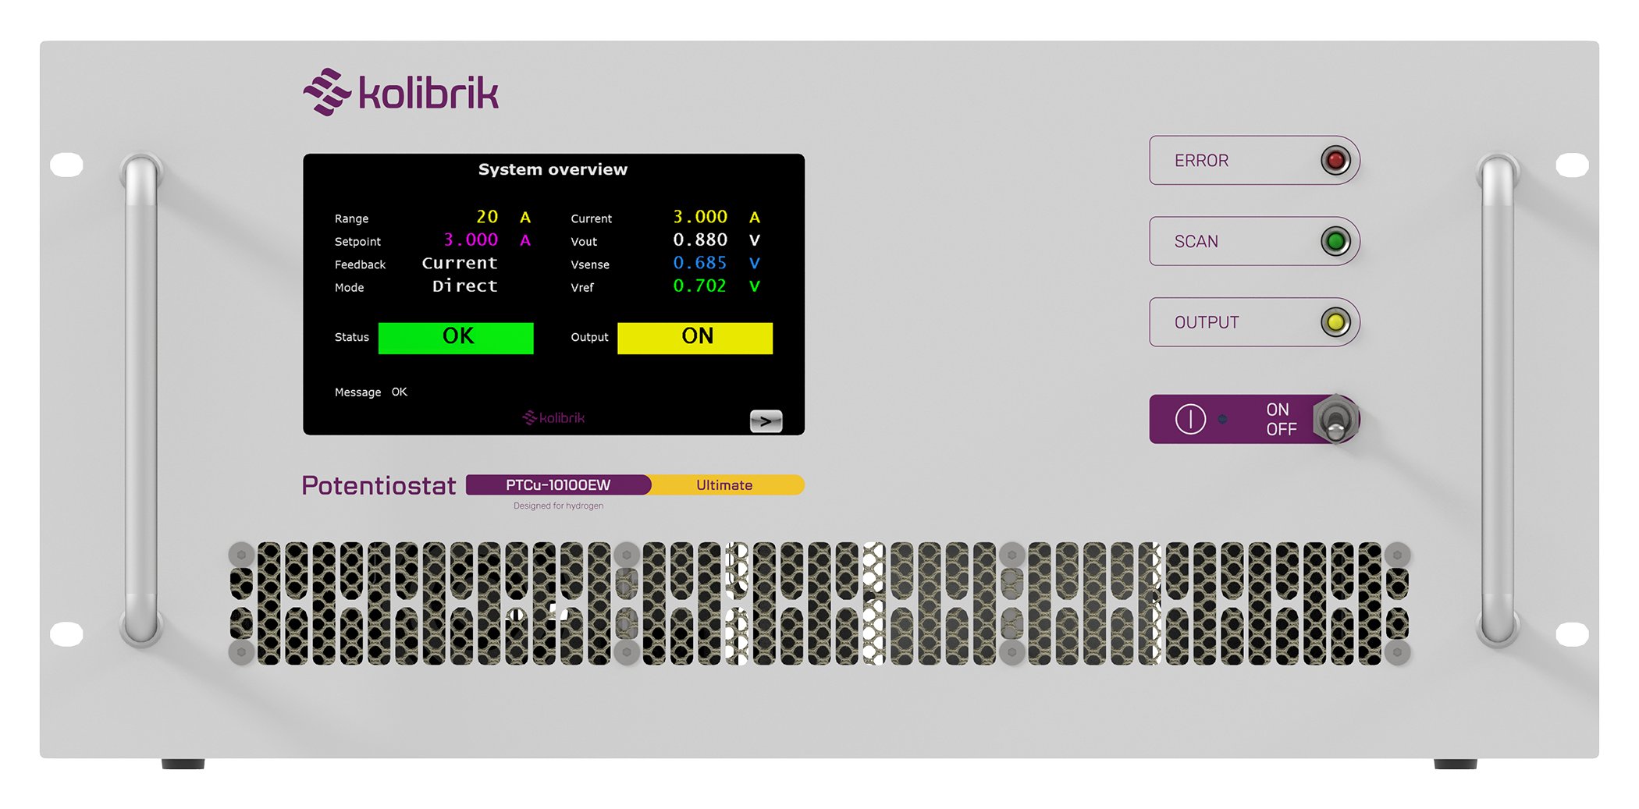Screen dimensions: 1639x809
Task: Toggle the yellow Output ON field
Action: pyautogui.click(x=695, y=338)
